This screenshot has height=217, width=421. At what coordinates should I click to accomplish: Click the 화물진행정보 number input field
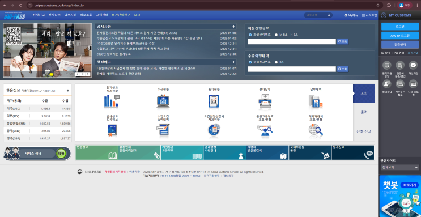tap(292, 41)
